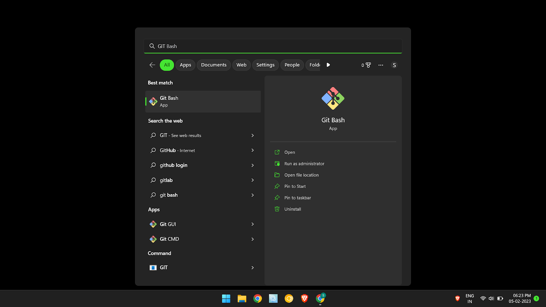Switch to the Documents filter tab
Viewport: 546px width, 307px height.
(214, 65)
